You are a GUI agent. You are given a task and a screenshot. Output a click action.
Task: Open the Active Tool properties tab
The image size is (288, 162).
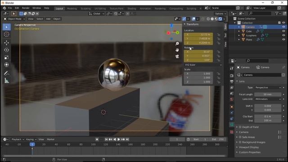tap(232, 68)
